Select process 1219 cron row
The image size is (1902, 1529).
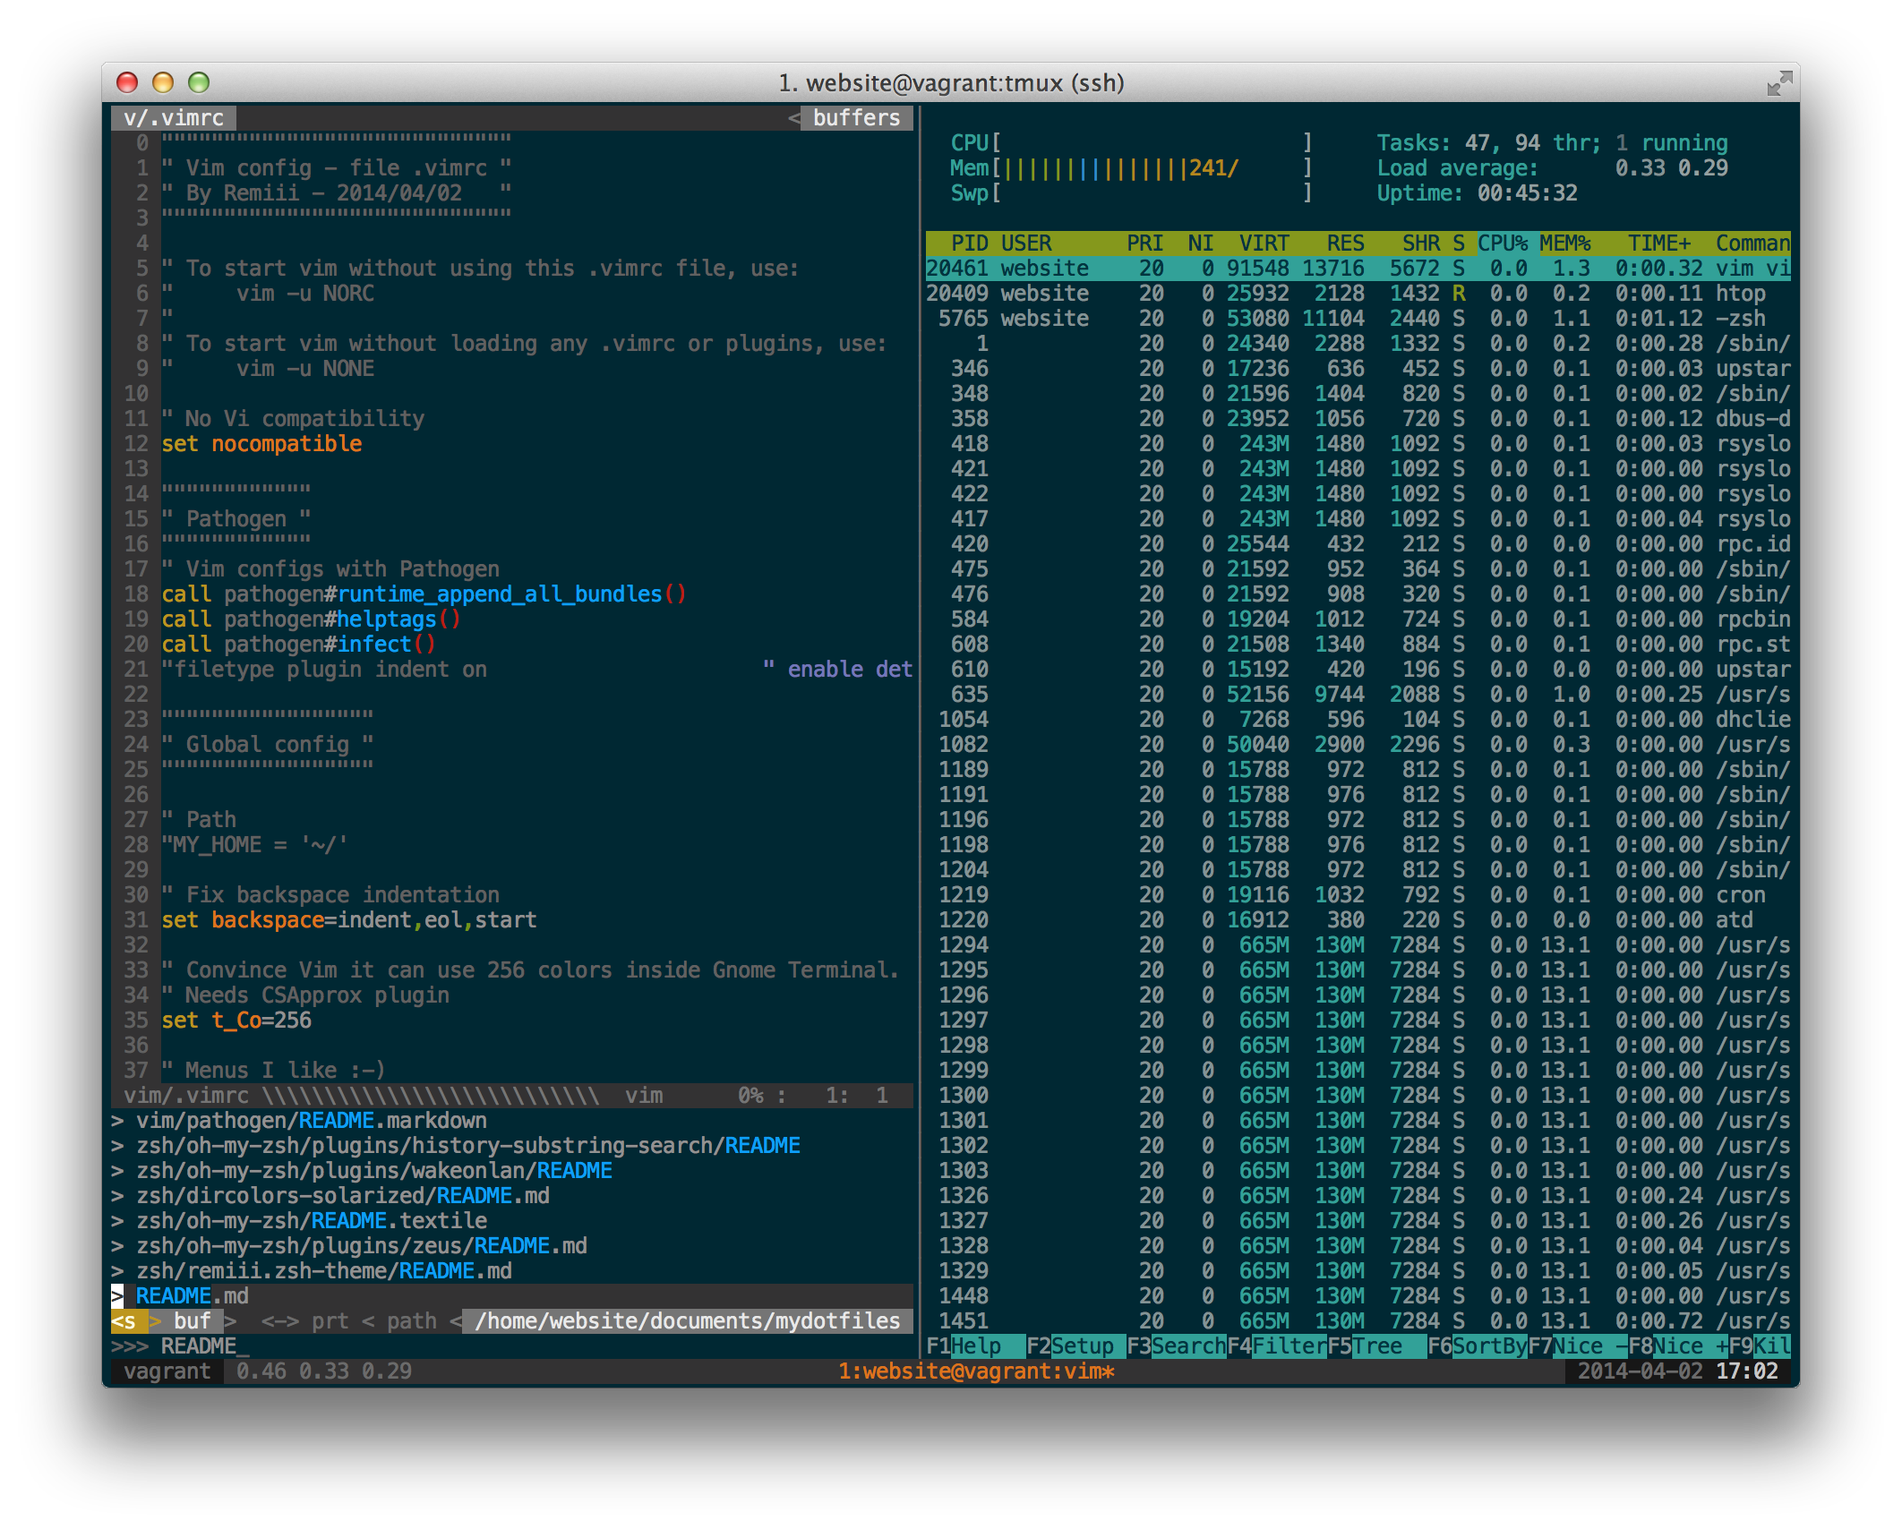point(1358,895)
